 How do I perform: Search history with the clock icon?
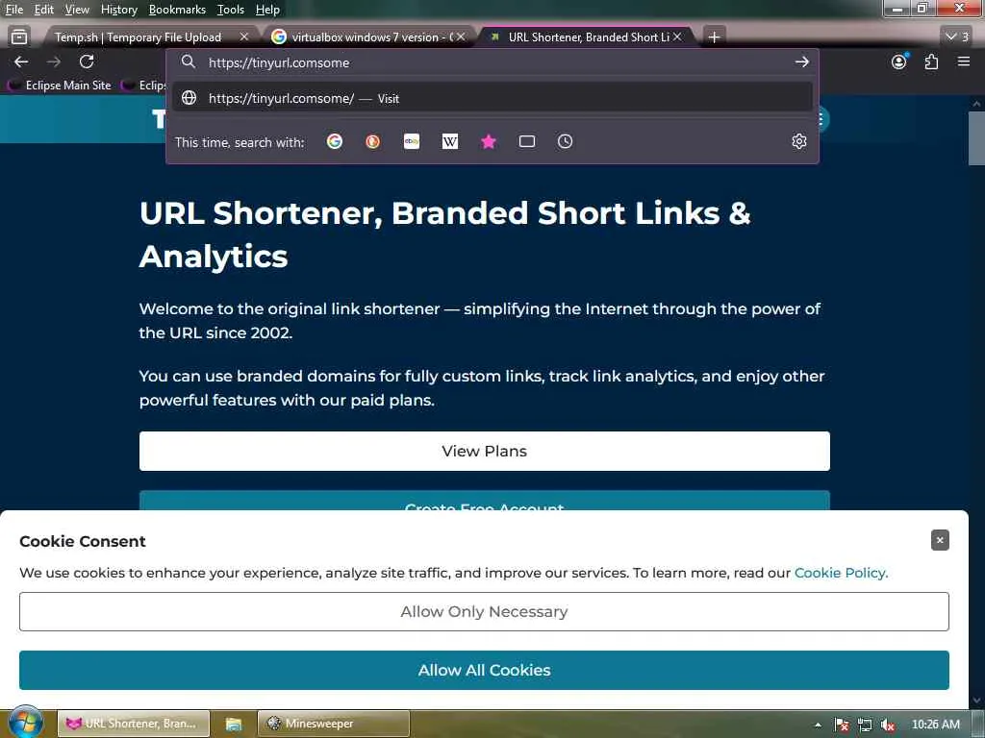pyautogui.click(x=565, y=142)
